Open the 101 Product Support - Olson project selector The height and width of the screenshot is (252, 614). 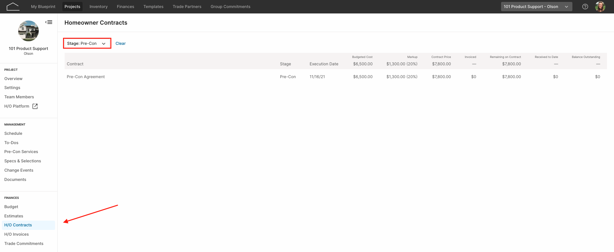point(537,6)
